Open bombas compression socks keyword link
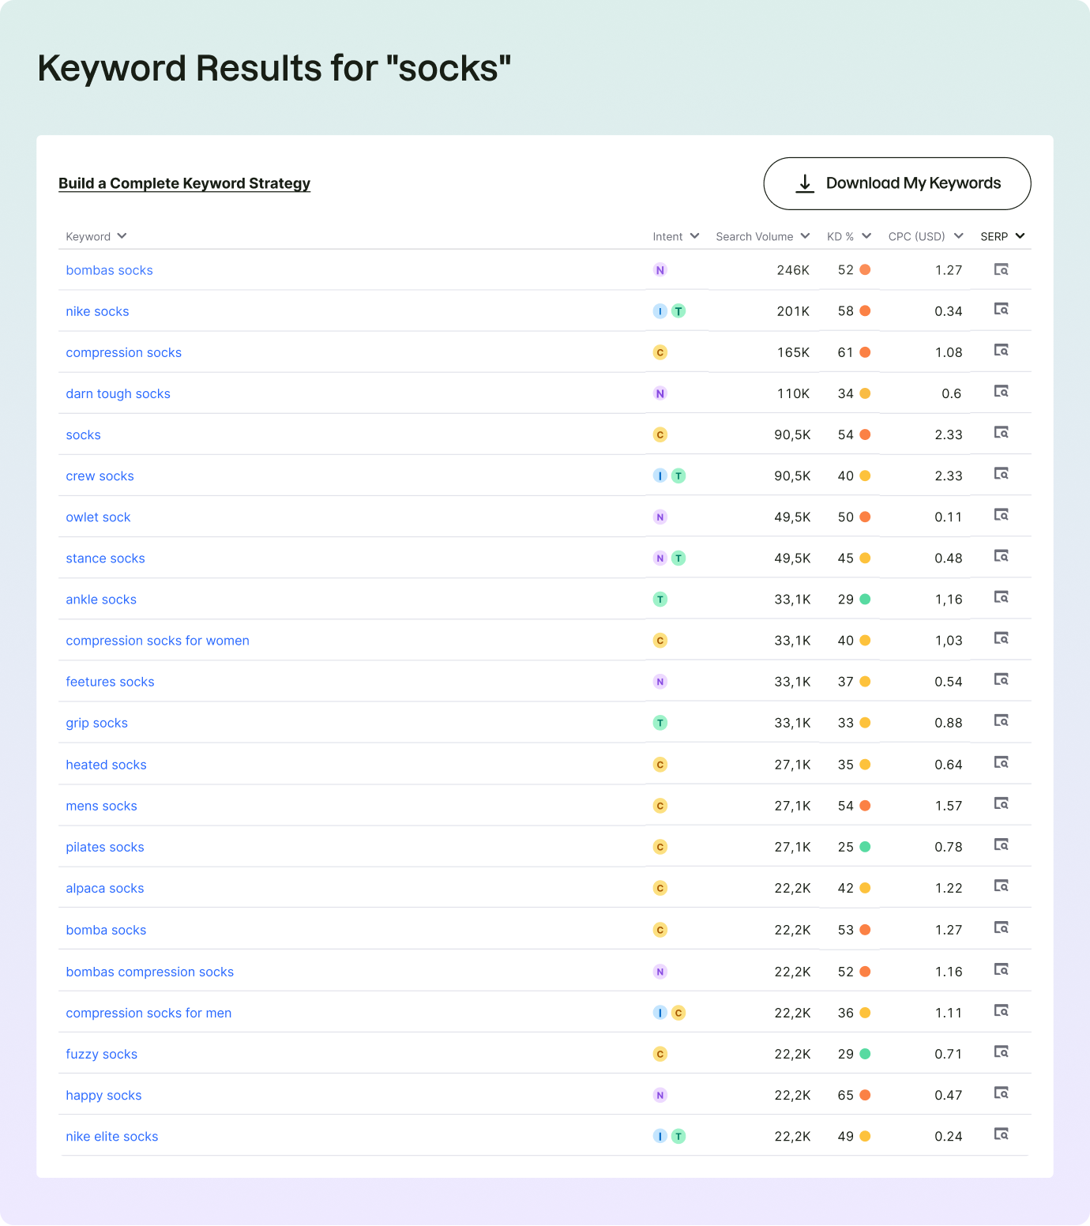The image size is (1090, 1226). (x=149, y=972)
